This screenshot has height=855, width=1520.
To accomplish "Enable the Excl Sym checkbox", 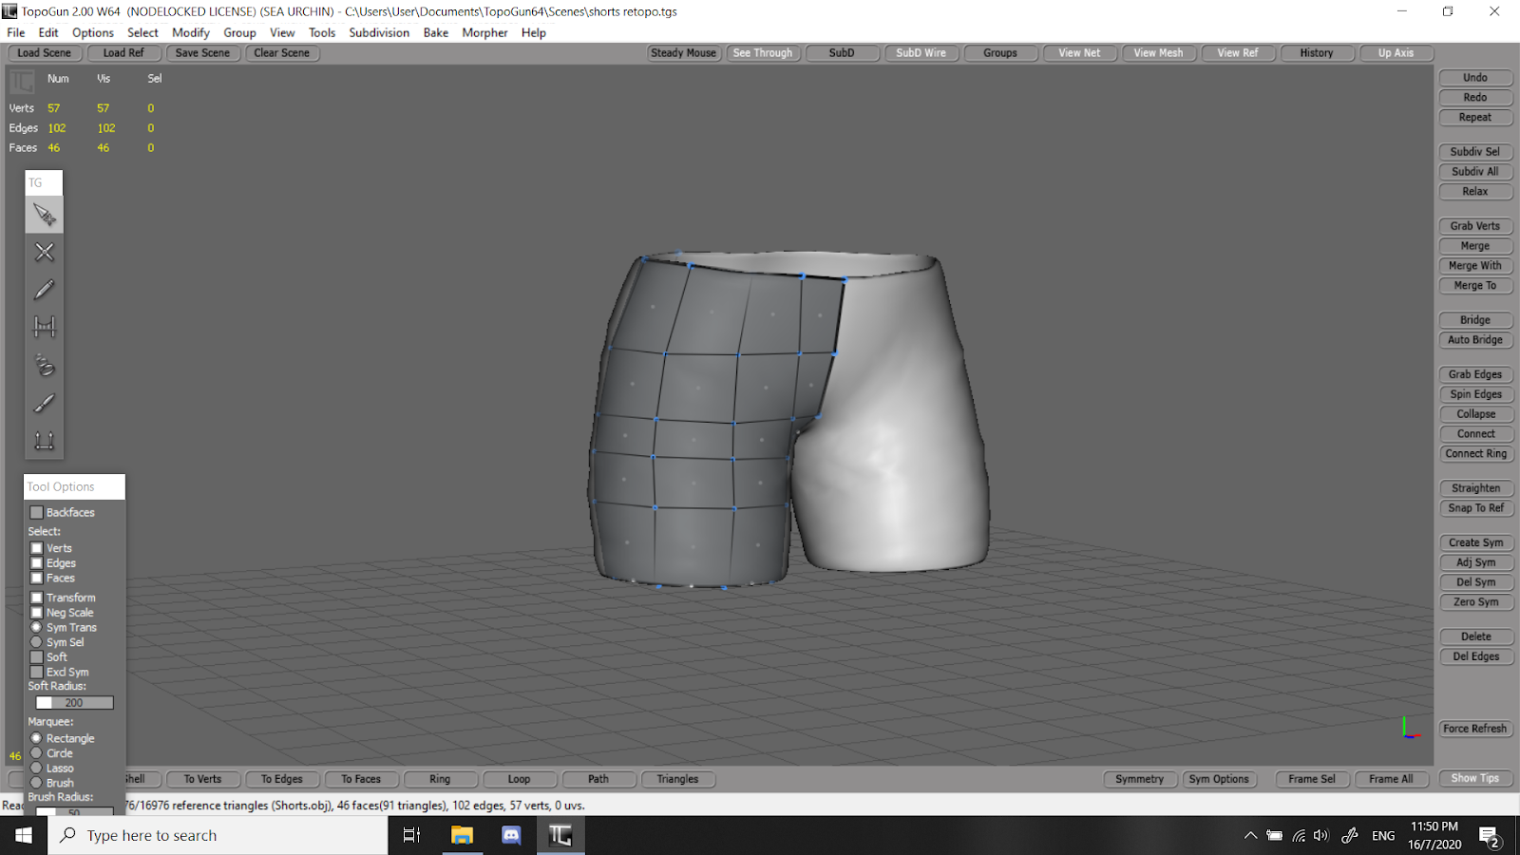I will click(37, 672).
